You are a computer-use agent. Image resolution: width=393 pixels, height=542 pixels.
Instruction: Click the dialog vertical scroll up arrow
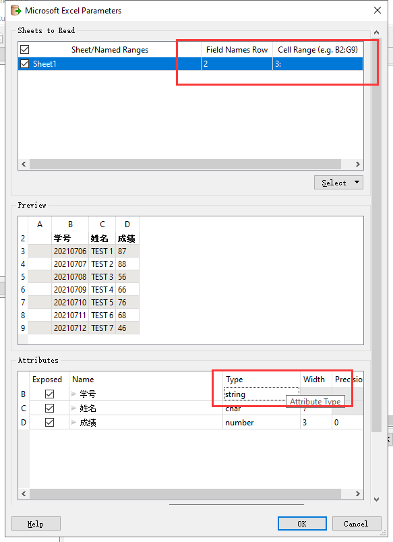point(376,32)
